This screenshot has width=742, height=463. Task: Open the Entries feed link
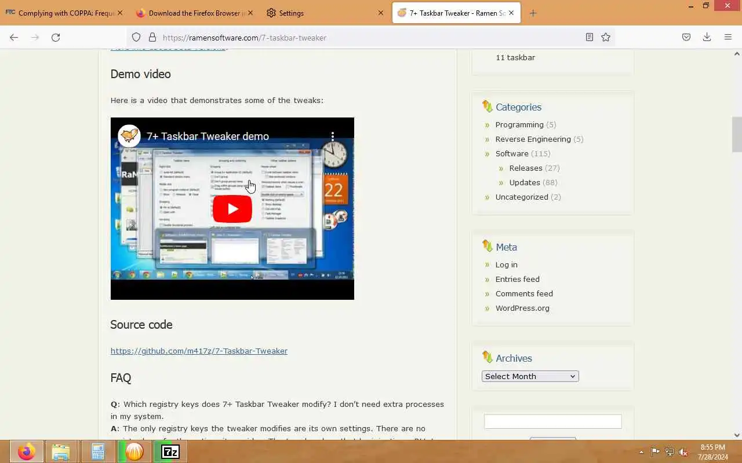[x=518, y=279]
